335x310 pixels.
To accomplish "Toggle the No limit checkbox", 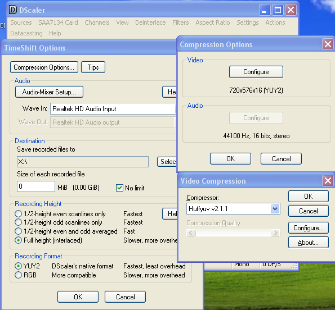I will 119,188.
